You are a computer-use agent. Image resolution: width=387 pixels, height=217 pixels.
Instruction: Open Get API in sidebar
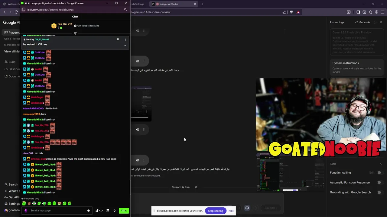coord(11,197)
